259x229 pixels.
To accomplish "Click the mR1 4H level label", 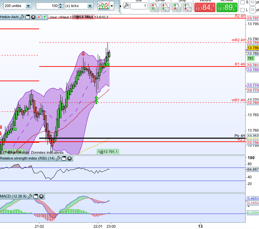I will tap(239, 100).
